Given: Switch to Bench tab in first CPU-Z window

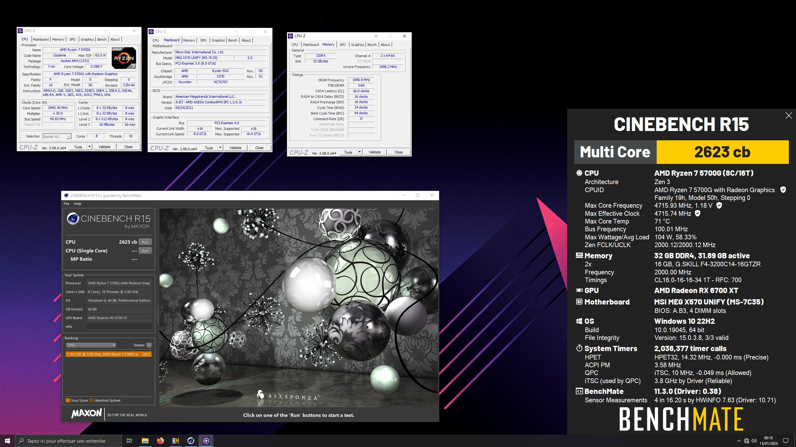Looking at the screenshot, I should click(102, 39).
